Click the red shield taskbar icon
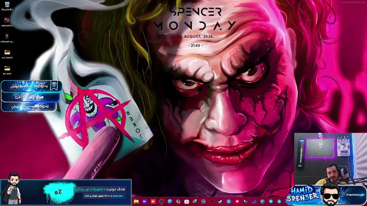Image resolution: width=367 pixels, height=206 pixels. click(212, 201)
